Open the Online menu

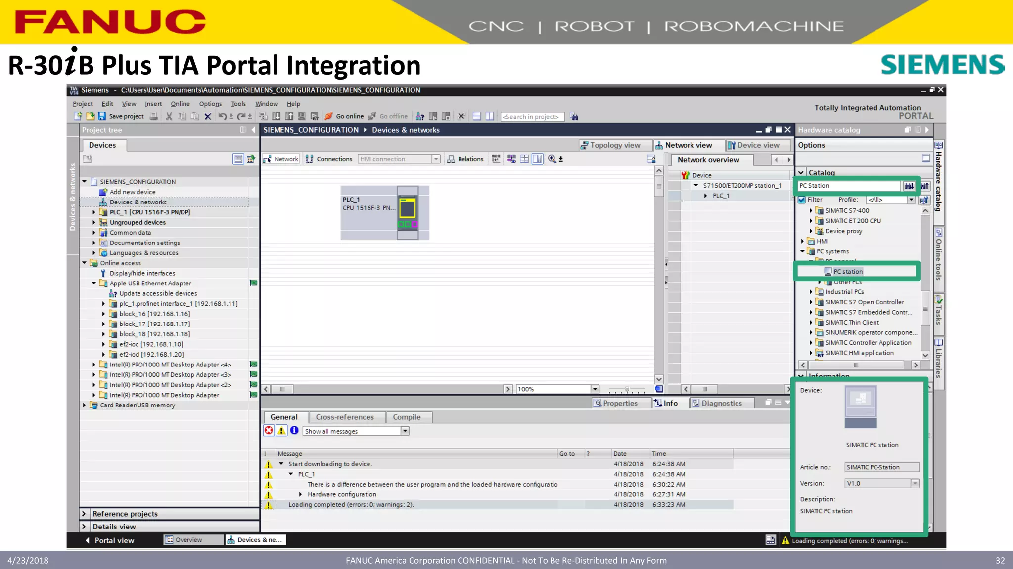[180, 104]
